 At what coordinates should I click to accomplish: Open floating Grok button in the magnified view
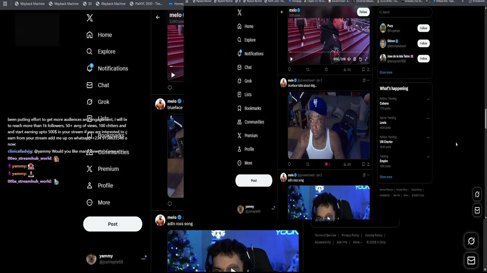point(471,241)
